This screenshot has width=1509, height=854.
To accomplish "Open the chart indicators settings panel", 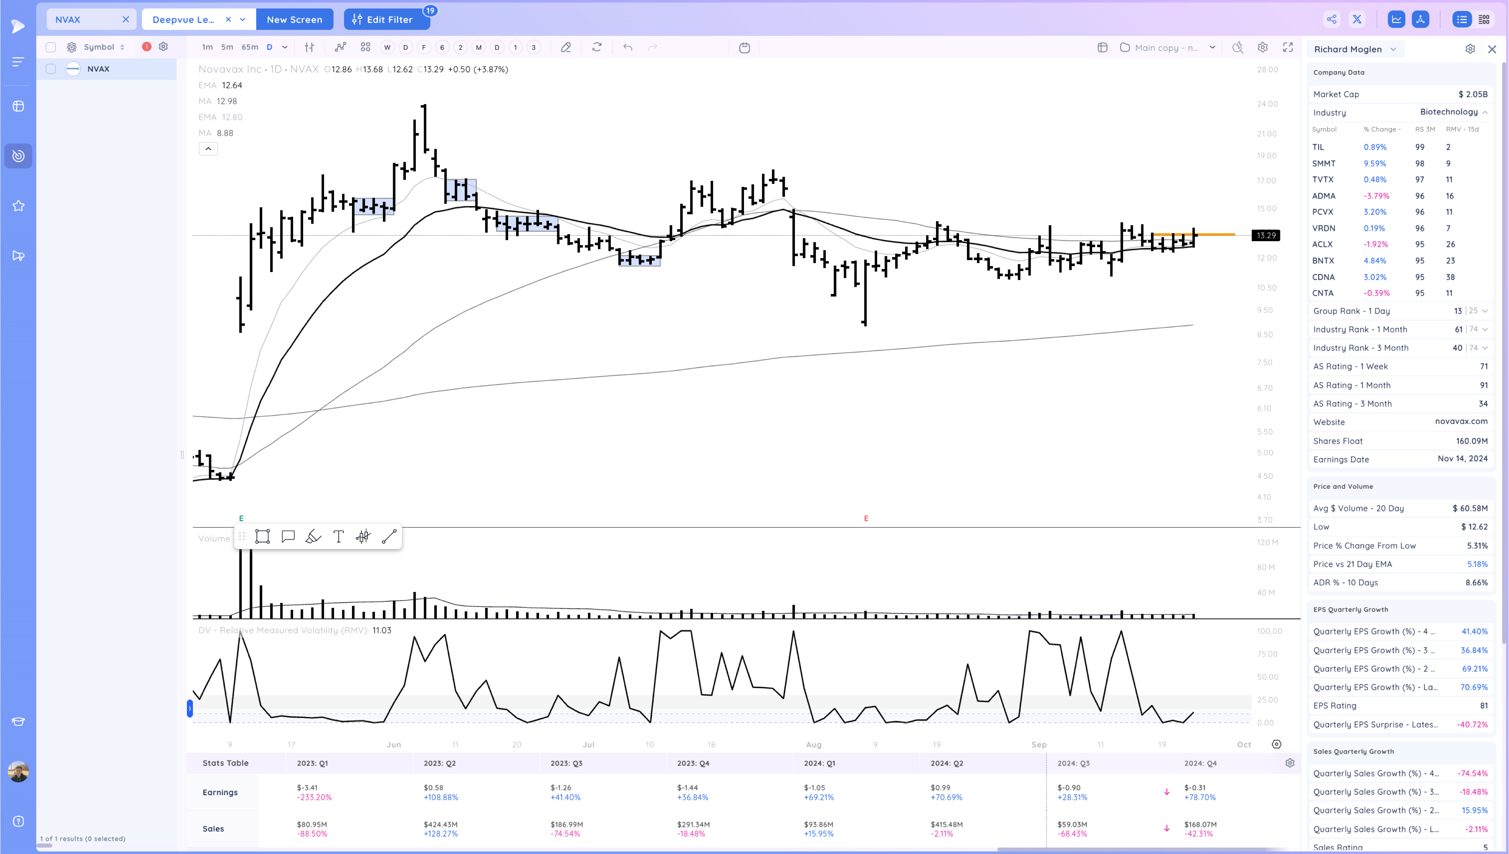I will tap(1263, 47).
